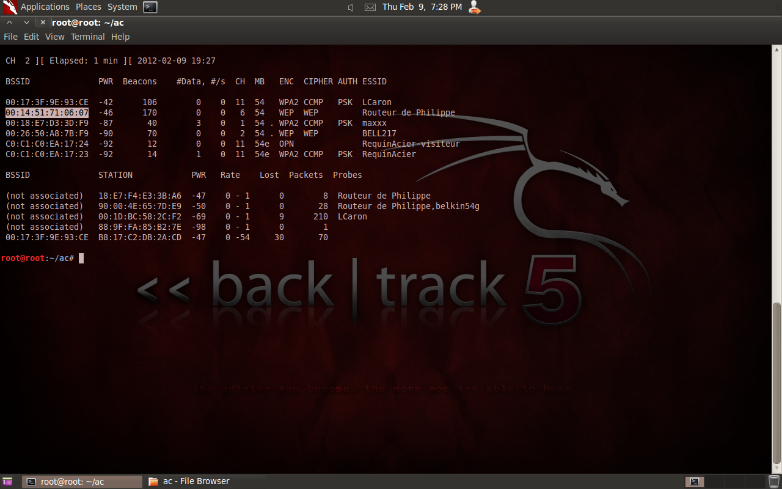
Task: Click ESSID BELL217
Action: 379,133
